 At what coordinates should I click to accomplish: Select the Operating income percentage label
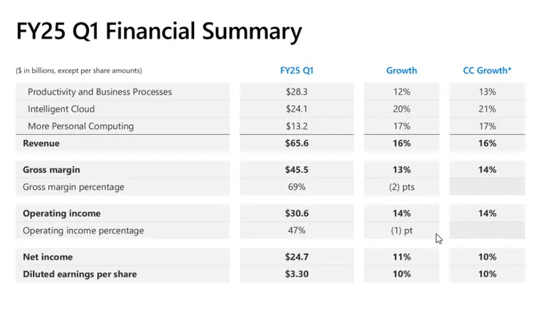coord(83,231)
